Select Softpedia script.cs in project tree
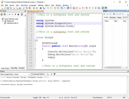 13,23
